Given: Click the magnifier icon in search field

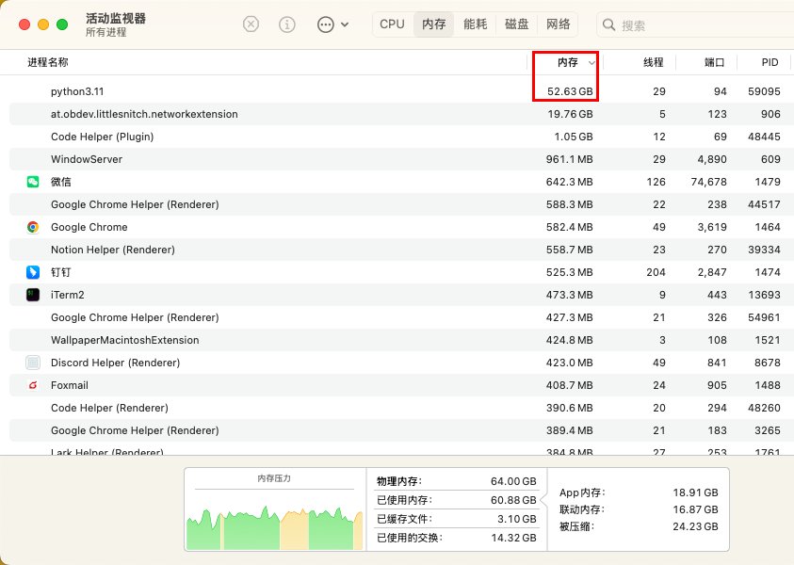Looking at the screenshot, I should 608,24.
